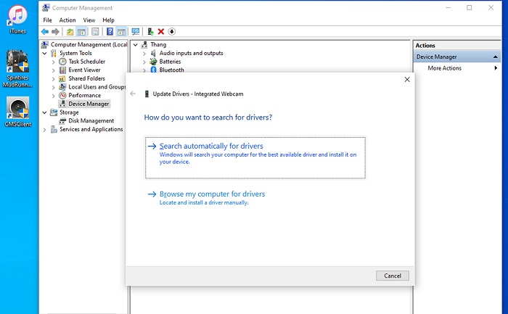Collapse the System Tools tree node
Viewport: 508px width, 314px height.
click(45, 53)
